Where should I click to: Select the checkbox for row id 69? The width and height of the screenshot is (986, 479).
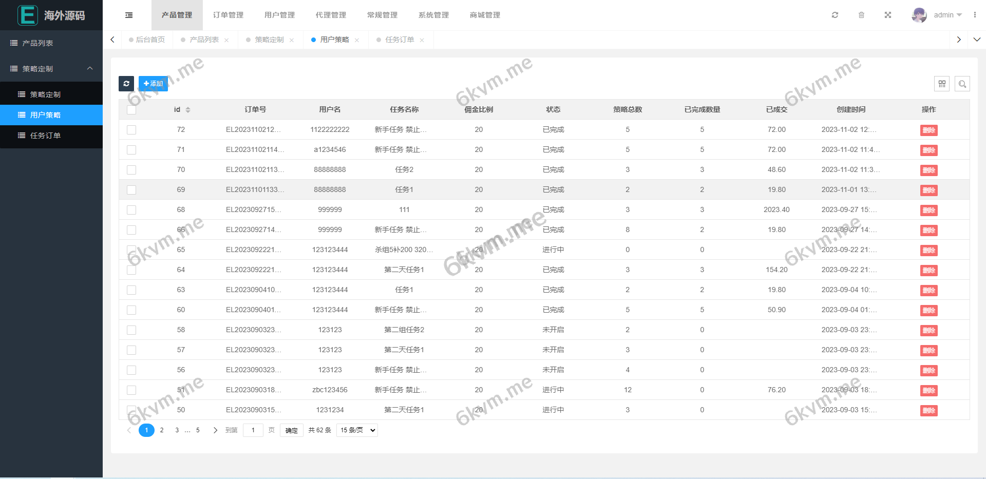(x=131, y=190)
